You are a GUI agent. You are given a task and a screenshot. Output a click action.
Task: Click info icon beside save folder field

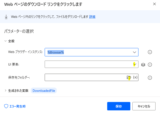coord(150,78)
